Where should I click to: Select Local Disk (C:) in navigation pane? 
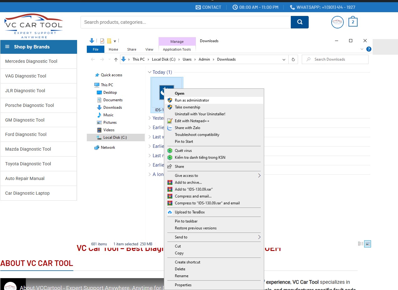(x=115, y=137)
